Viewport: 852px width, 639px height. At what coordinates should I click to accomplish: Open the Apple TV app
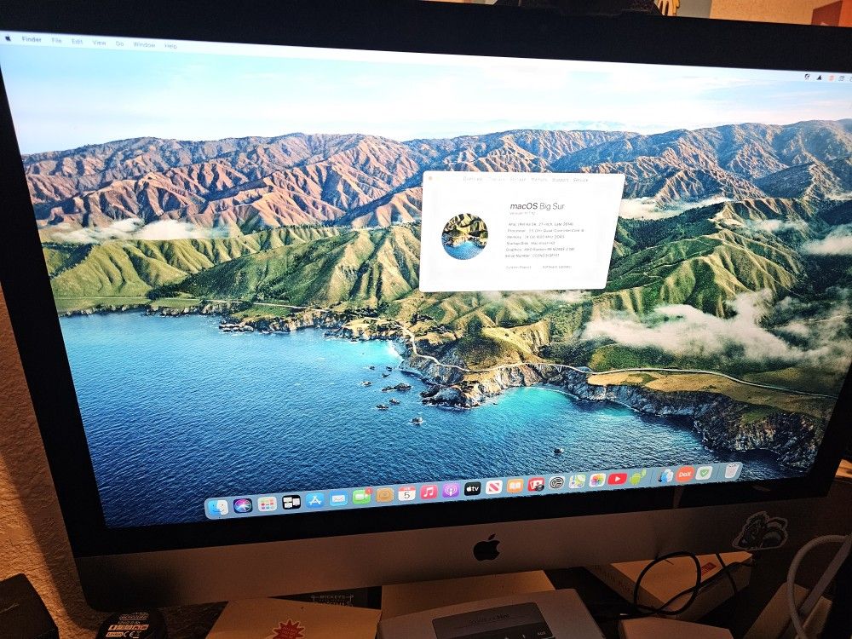click(472, 488)
